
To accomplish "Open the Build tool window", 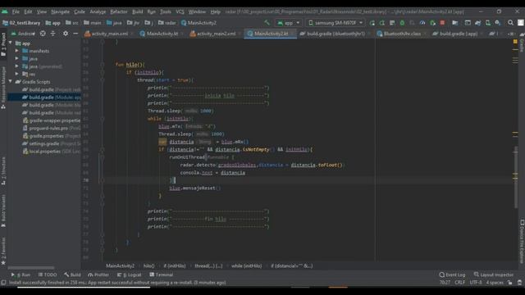I will click(72, 275).
